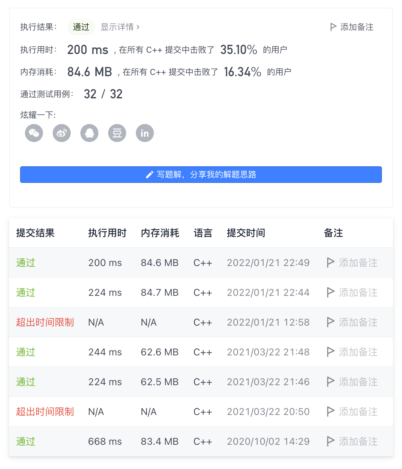Share result via Douban icon
Image resolution: width=402 pixels, height=469 pixels.
(x=117, y=133)
